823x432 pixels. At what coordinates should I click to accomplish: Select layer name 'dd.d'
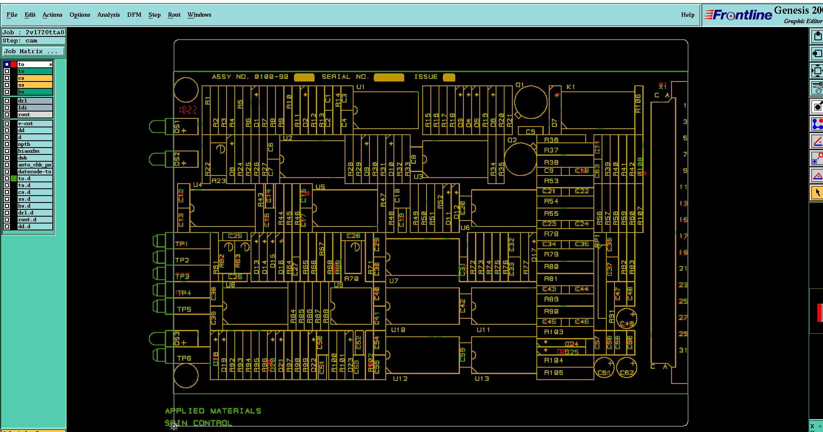click(x=35, y=227)
